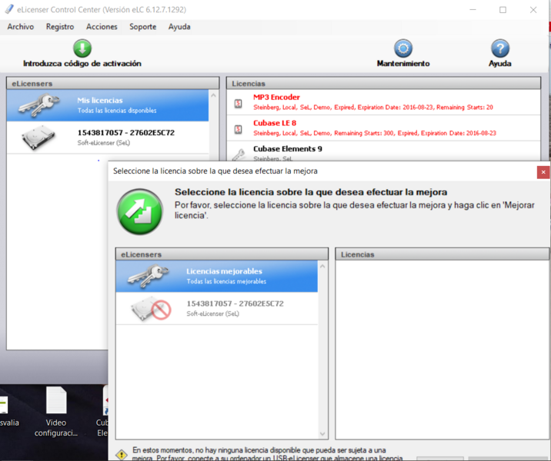551x461 pixels.
Task: Select disabled 1543817057 - 27602E5C72 entry in dialog
Action: click(x=217, y=308)
